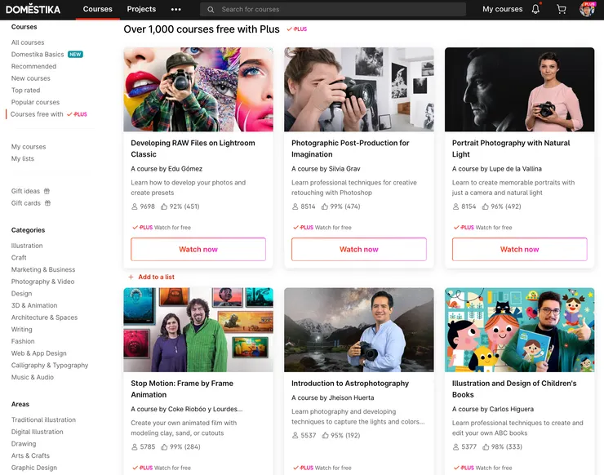Click the 'A course by Silvia Grav' line
The height and width of the screenshot is (475, 604).
point(326,169)
